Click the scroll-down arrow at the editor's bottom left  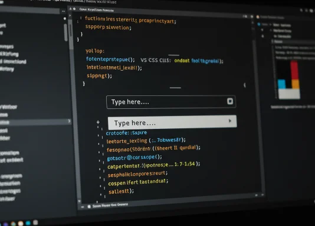pyautogui.click(x=79, y=201)
